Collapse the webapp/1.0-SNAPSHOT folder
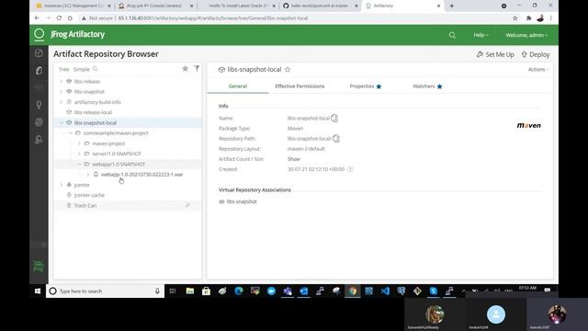The width and height of the screenshot is (588, 331). pyautogui.click(x=79, y=165)
